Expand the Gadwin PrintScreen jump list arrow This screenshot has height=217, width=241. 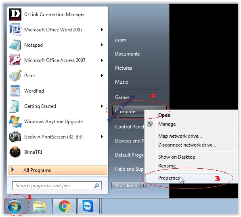pyautogui.click(x=102, y=137)
